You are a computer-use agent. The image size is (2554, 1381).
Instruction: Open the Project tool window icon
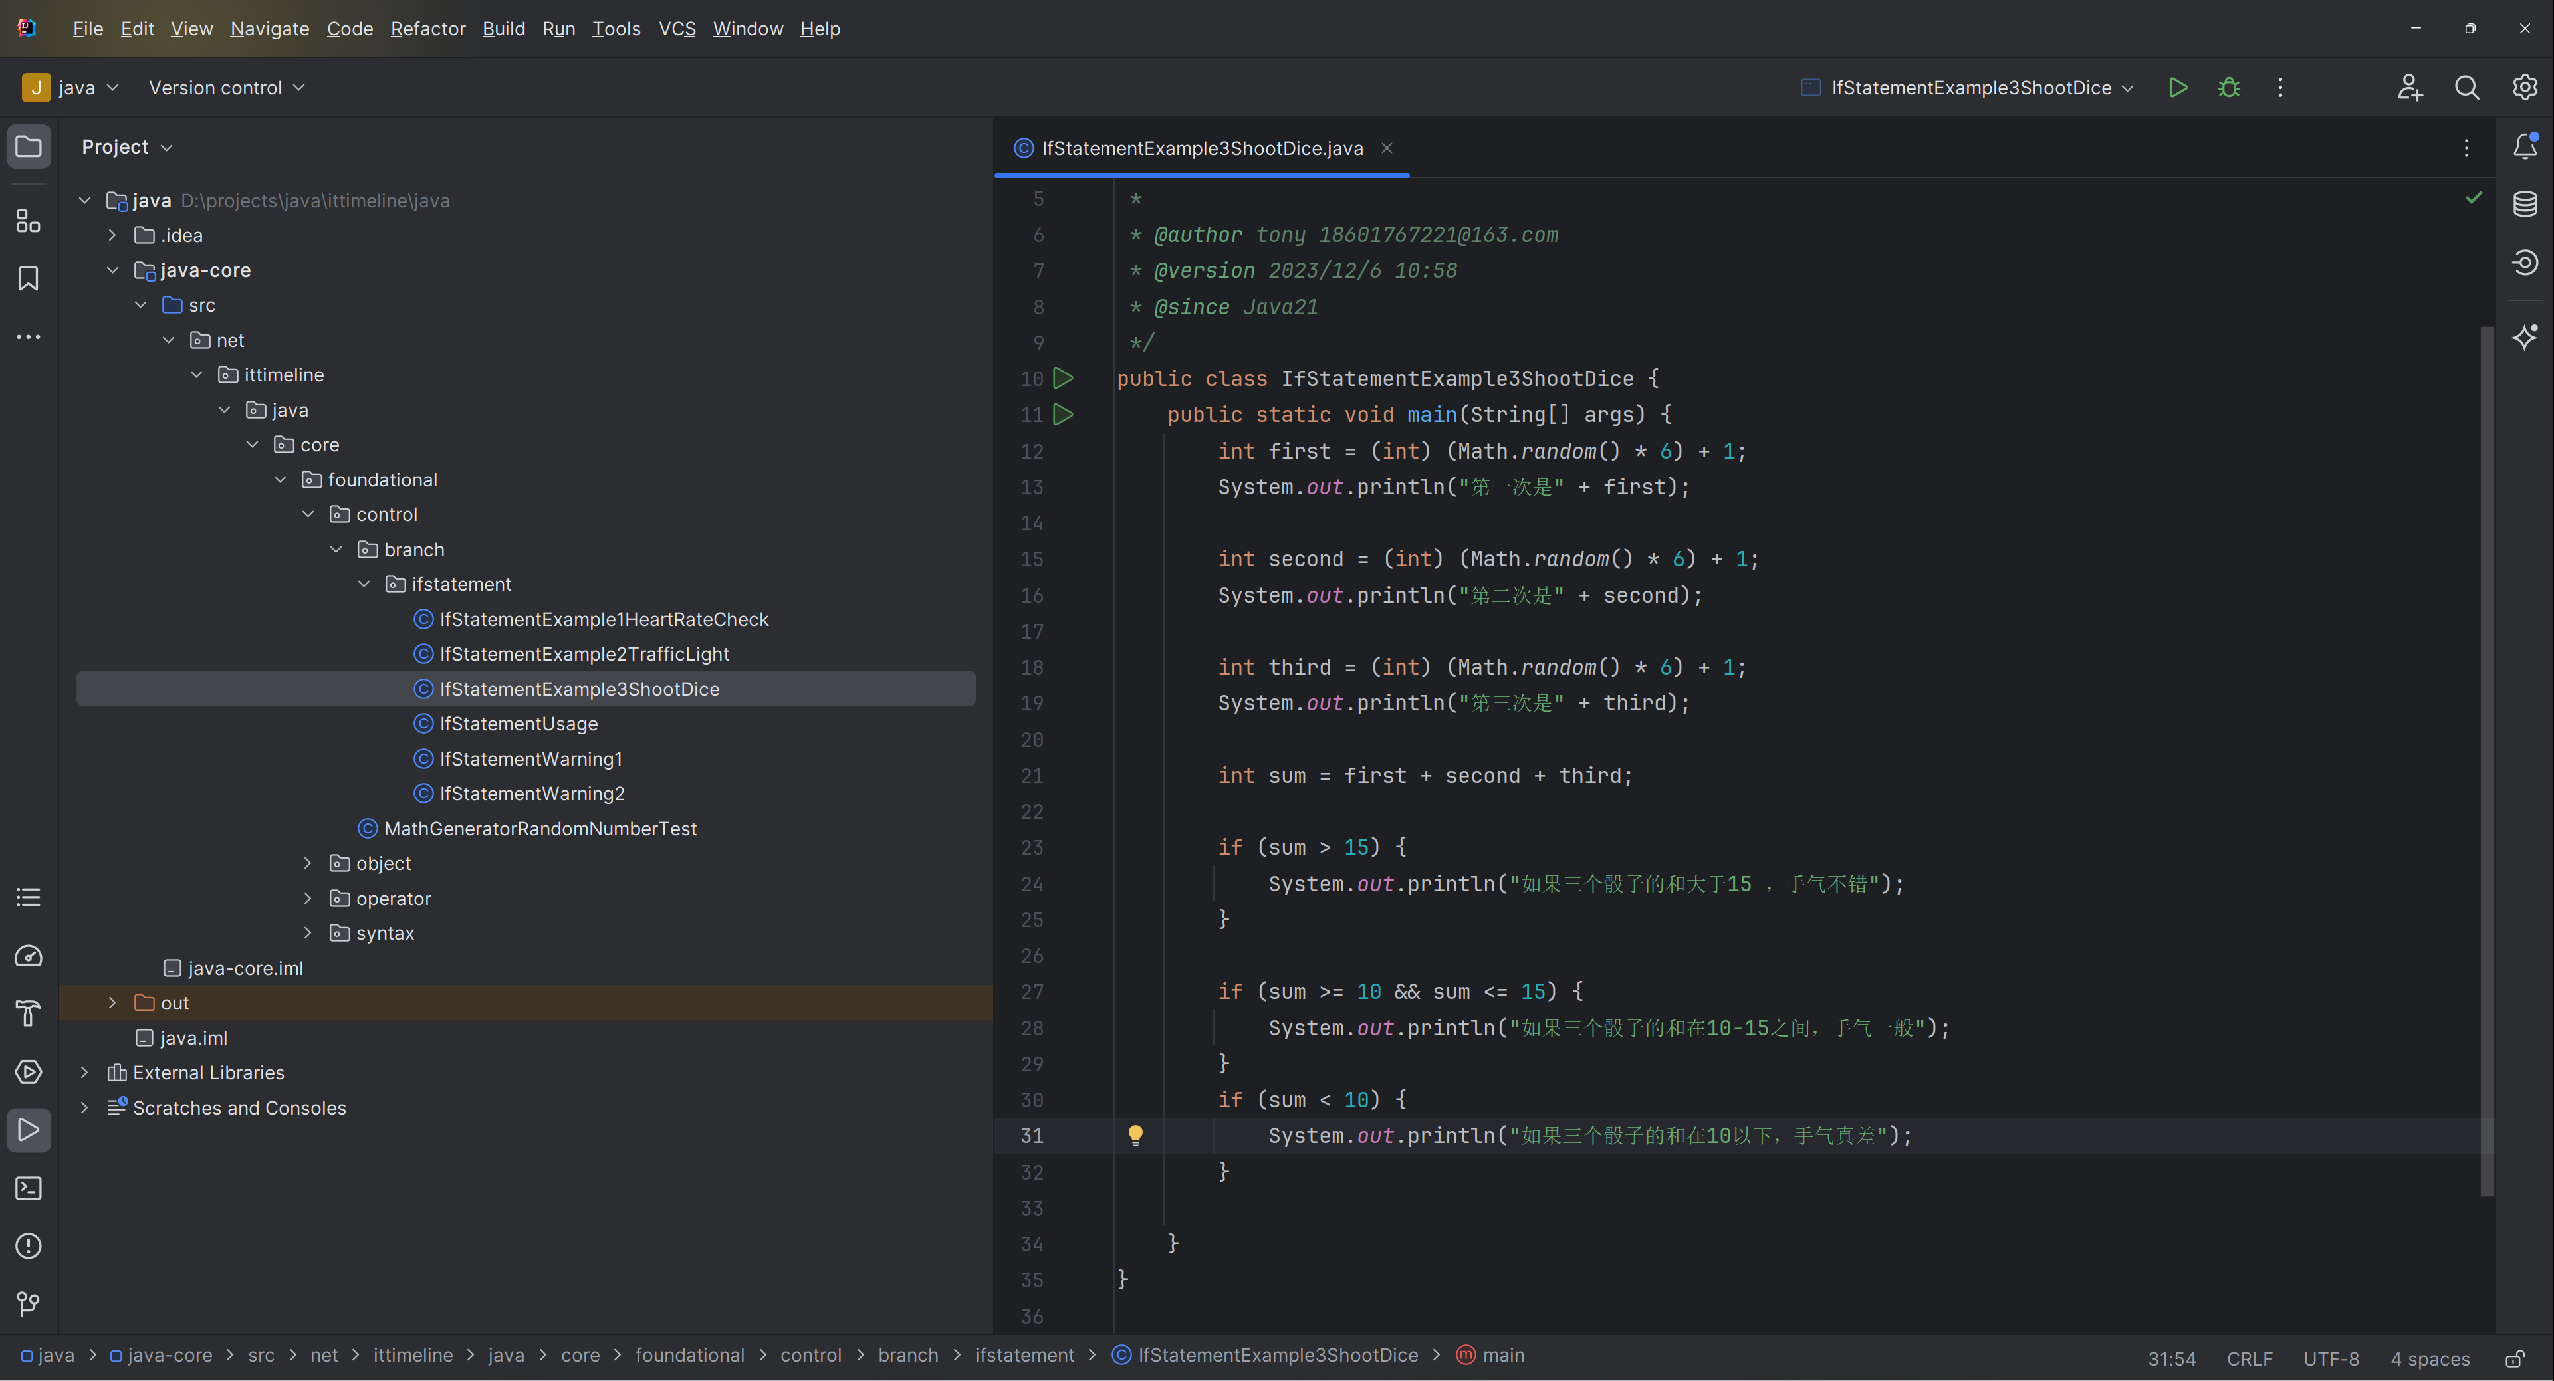tap(29, 147)
